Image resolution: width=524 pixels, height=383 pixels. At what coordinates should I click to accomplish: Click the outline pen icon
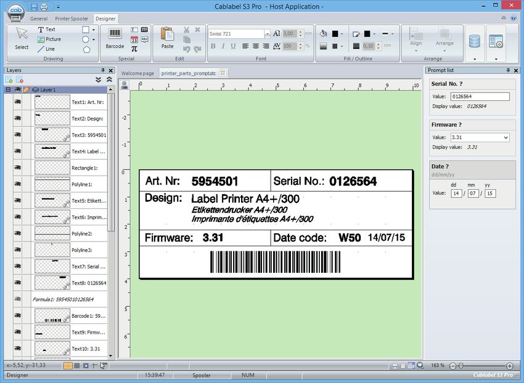[356, 33]
